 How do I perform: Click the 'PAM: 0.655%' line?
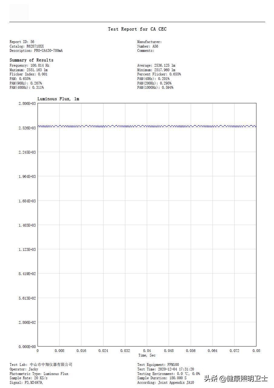(x=20, y=79)
